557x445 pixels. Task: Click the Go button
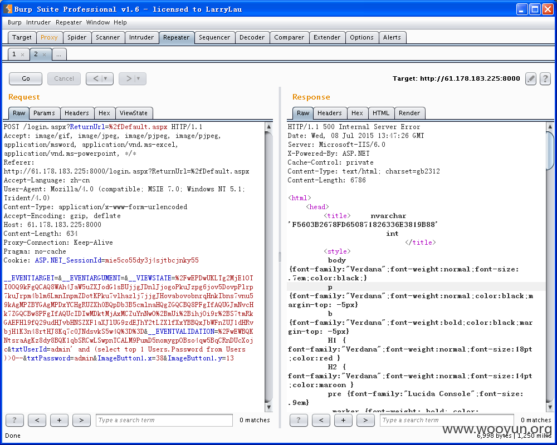coord(26,79)
